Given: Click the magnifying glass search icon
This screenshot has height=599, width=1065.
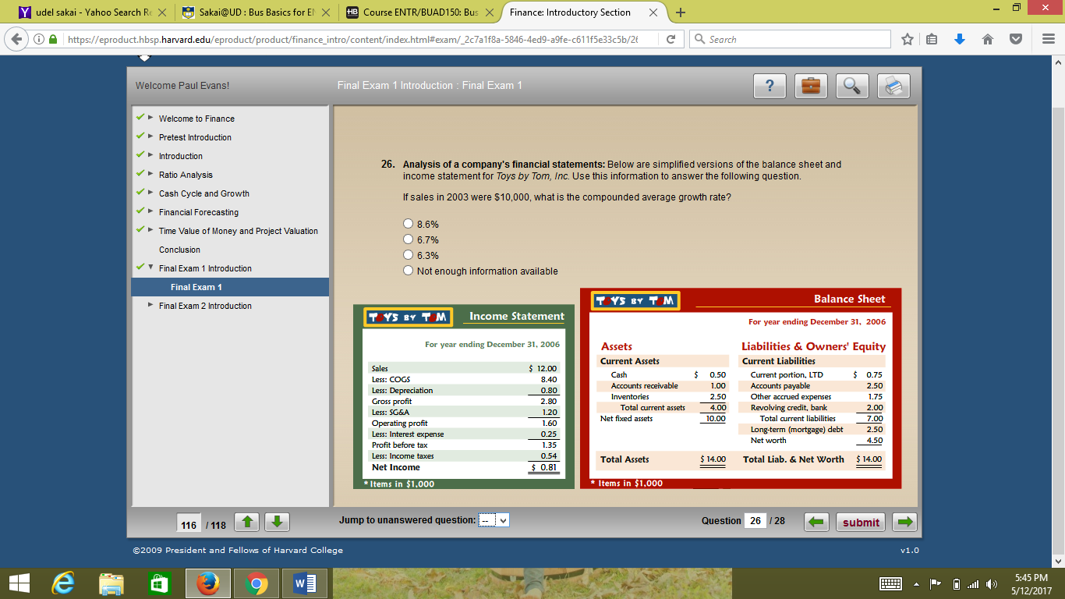Looking at the screenshot, I should tap(851, 87).
